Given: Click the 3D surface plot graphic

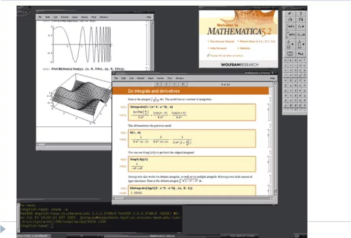Looking at the screenshot, I should (79, 98).
